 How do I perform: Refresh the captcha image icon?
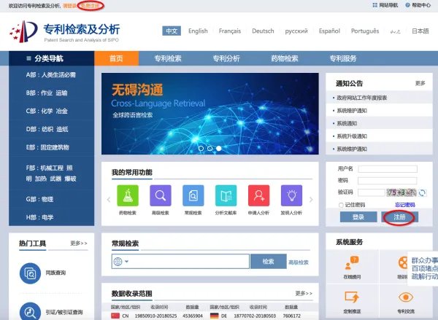[x=423, y=192]
